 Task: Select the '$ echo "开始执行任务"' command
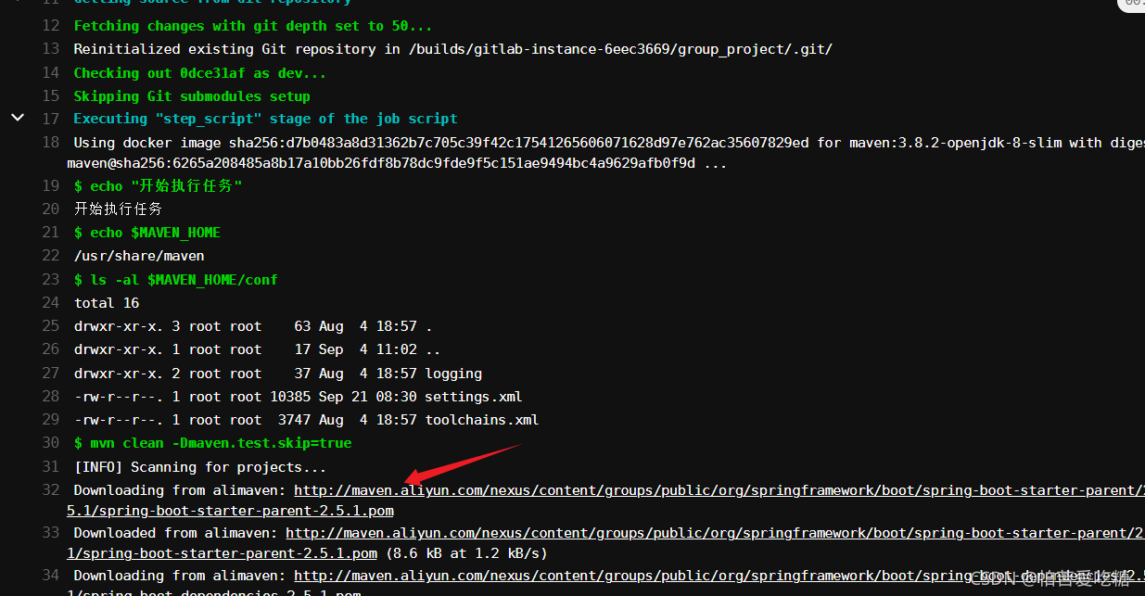tap(159, 186)
